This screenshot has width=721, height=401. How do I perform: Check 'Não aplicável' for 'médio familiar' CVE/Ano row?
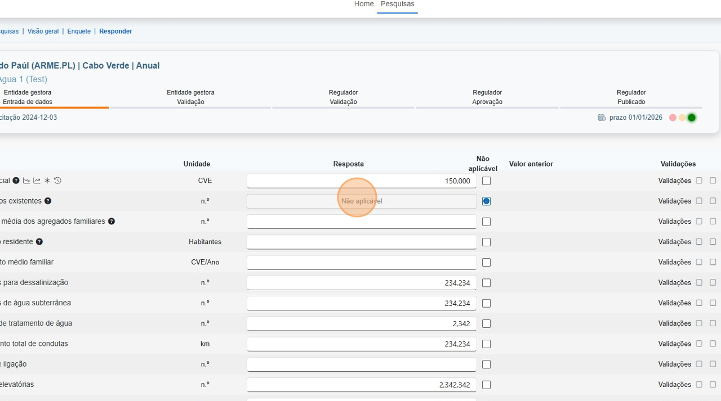(487, 262)
